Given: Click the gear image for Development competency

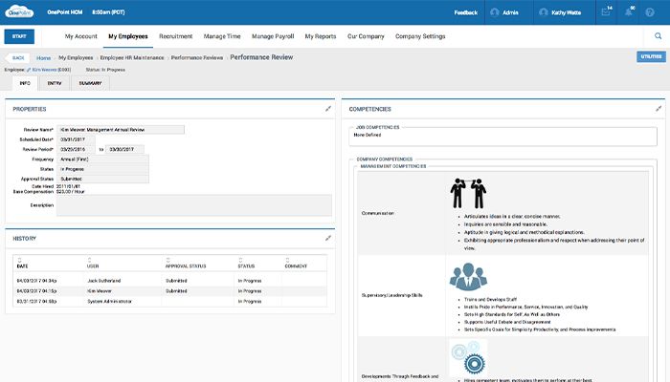Looking at the screenshot, I should click(x=468, y=357).
